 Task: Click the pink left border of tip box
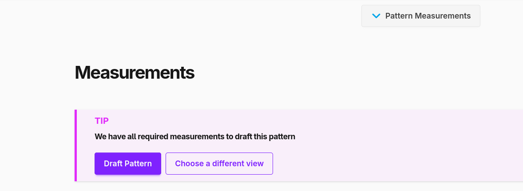click(75, 145)
